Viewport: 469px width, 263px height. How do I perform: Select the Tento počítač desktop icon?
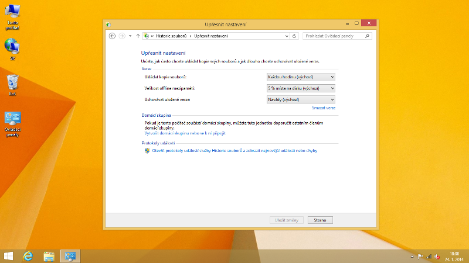tap(12, 16)
